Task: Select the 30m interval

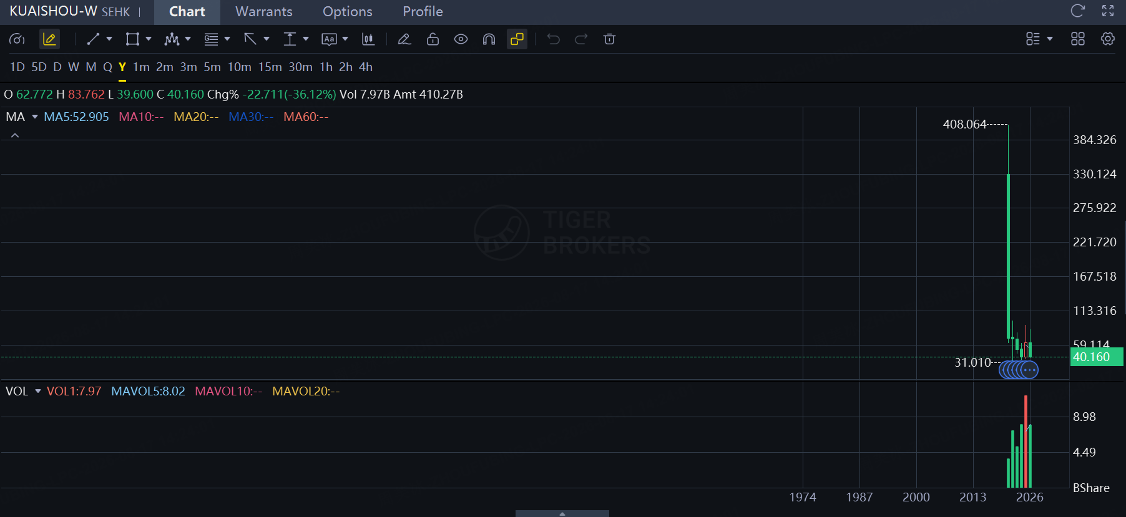Action: [301, 67]
